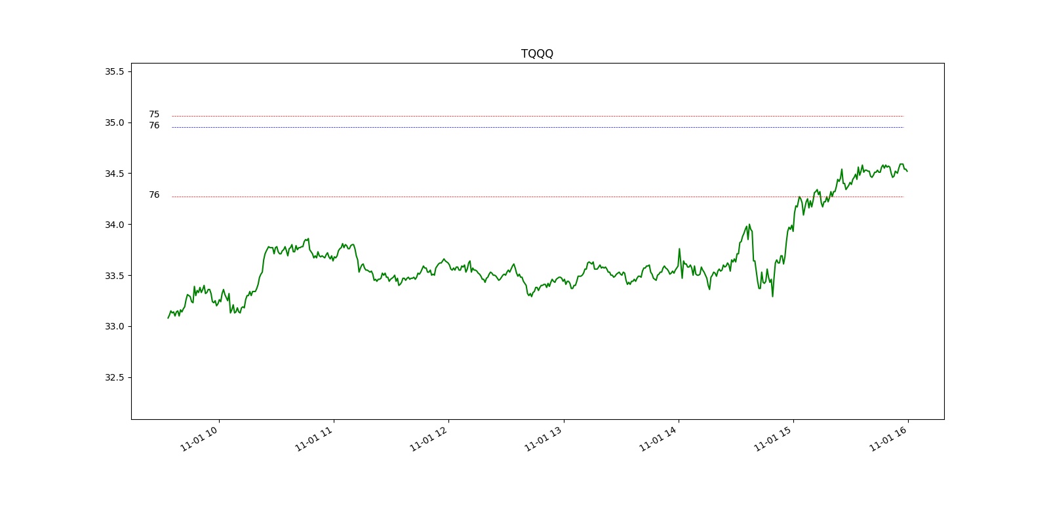The height and width of the screenshot is (524, 1049).
Task: Select the 34.5 y-axis label
Action: [x=114, y=174]
